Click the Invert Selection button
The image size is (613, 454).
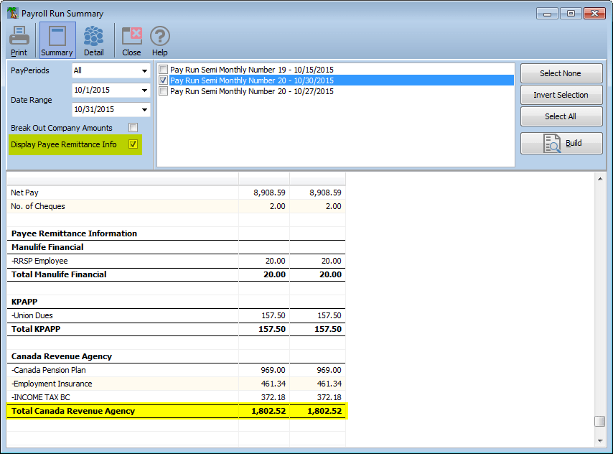click(561, 95)
